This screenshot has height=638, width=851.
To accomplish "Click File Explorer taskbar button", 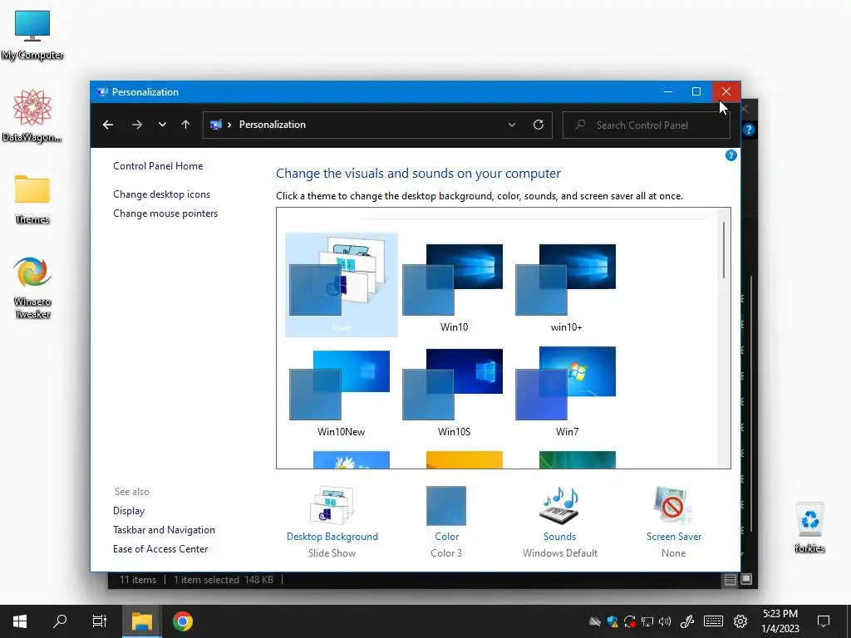I will pos(141,621).
